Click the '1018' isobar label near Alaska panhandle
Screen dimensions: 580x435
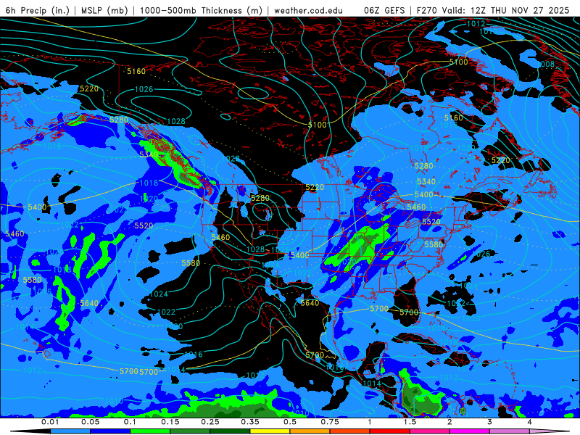click(x=149, y=183)
